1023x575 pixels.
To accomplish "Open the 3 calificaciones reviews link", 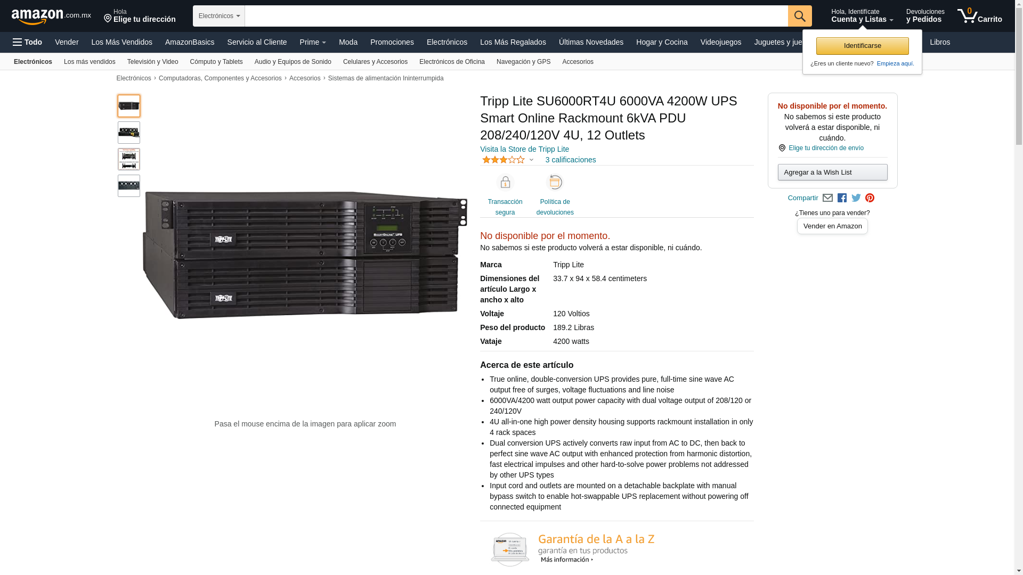I will pyautogui.click(x=571, y=160).
